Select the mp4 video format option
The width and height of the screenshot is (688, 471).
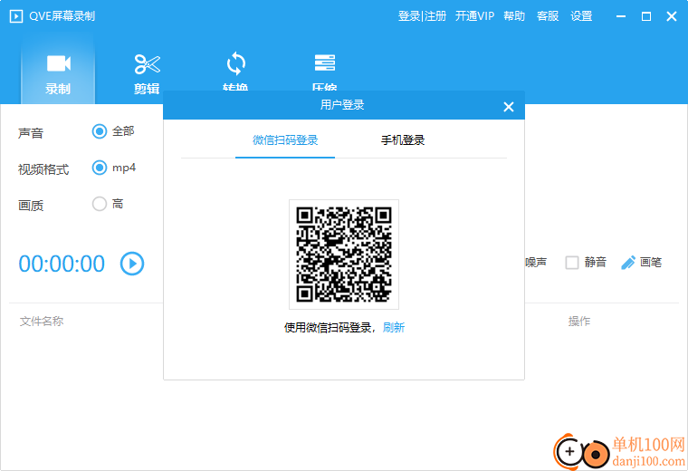point(100,168)
